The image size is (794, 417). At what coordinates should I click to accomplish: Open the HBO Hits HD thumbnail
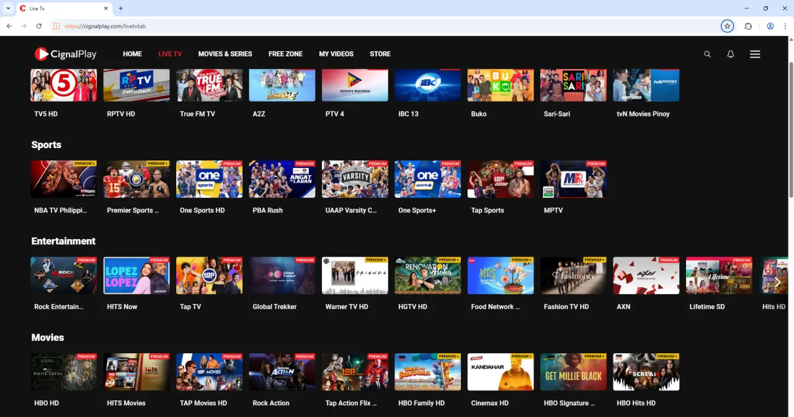[x=646, y=372]
